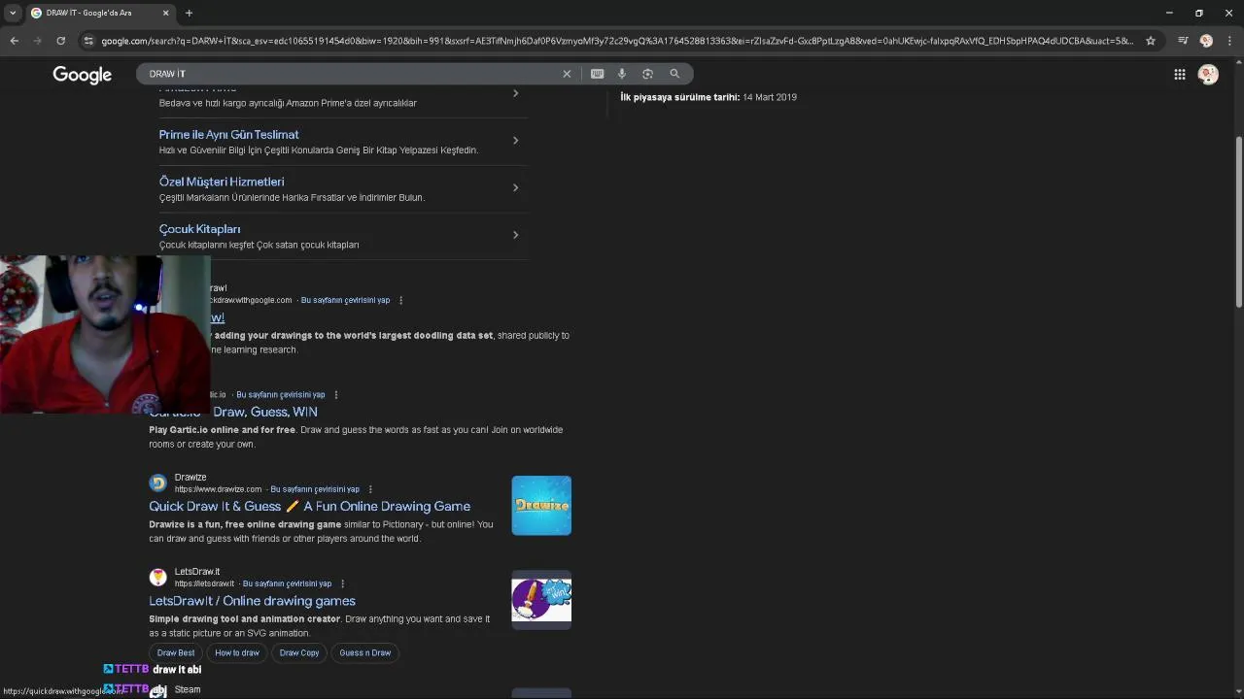Select the Draw Copy sitelink chip

[x=299, y=652]
